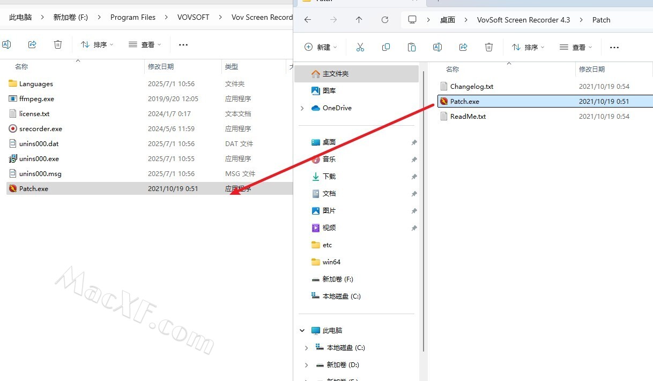This screenshot has height=381, width=653.
Task: Click the Back arrow in Patch window
Action: pos(308,20)
